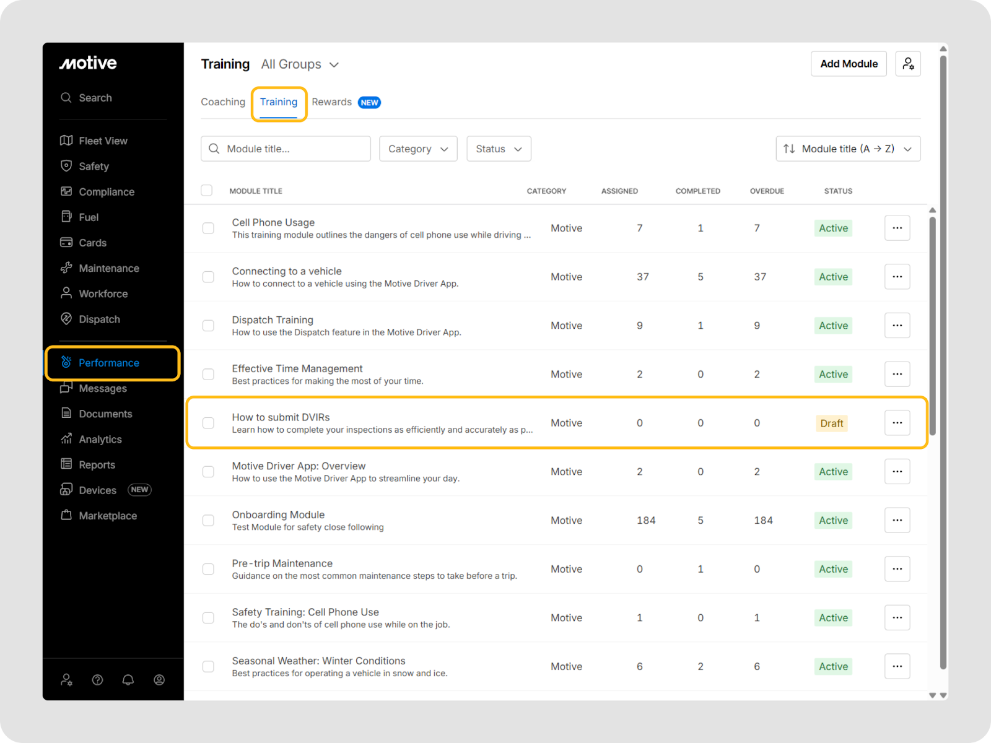
Task: Click the Add Module button
Action: click(x=849, y=64)
